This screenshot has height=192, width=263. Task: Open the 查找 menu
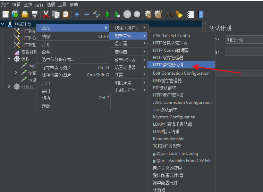(28, 5)
